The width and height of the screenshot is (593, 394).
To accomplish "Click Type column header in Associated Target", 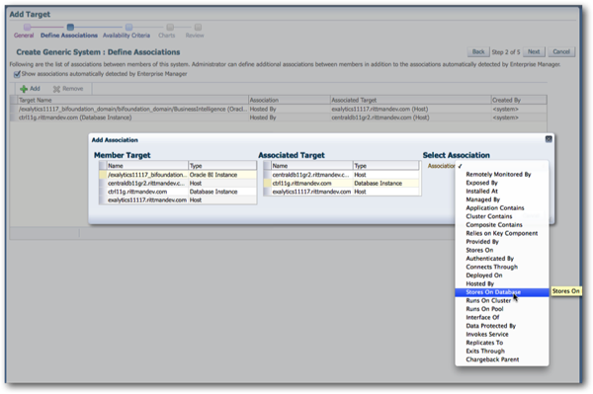I will [x=386, y=166].
